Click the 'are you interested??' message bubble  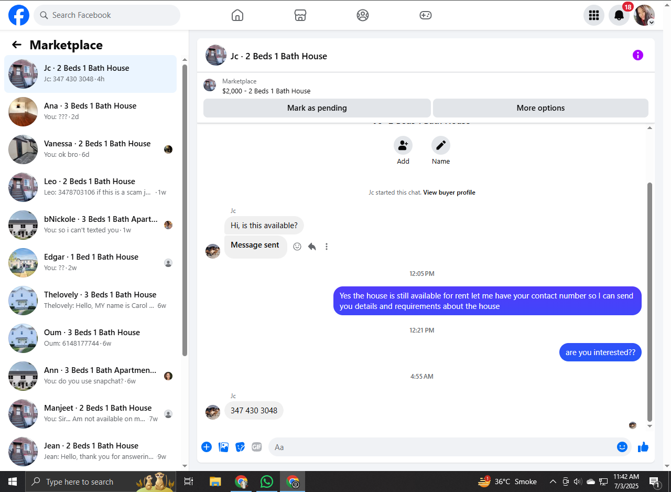click(x=600, y=352)
